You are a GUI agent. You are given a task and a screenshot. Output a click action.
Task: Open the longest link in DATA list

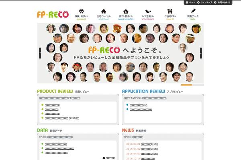59,148
